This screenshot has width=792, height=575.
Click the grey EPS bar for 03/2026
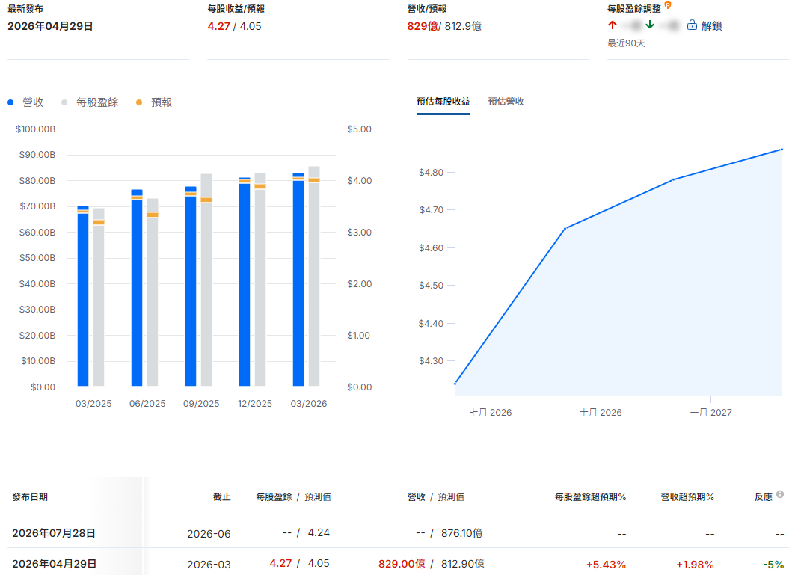314,276
